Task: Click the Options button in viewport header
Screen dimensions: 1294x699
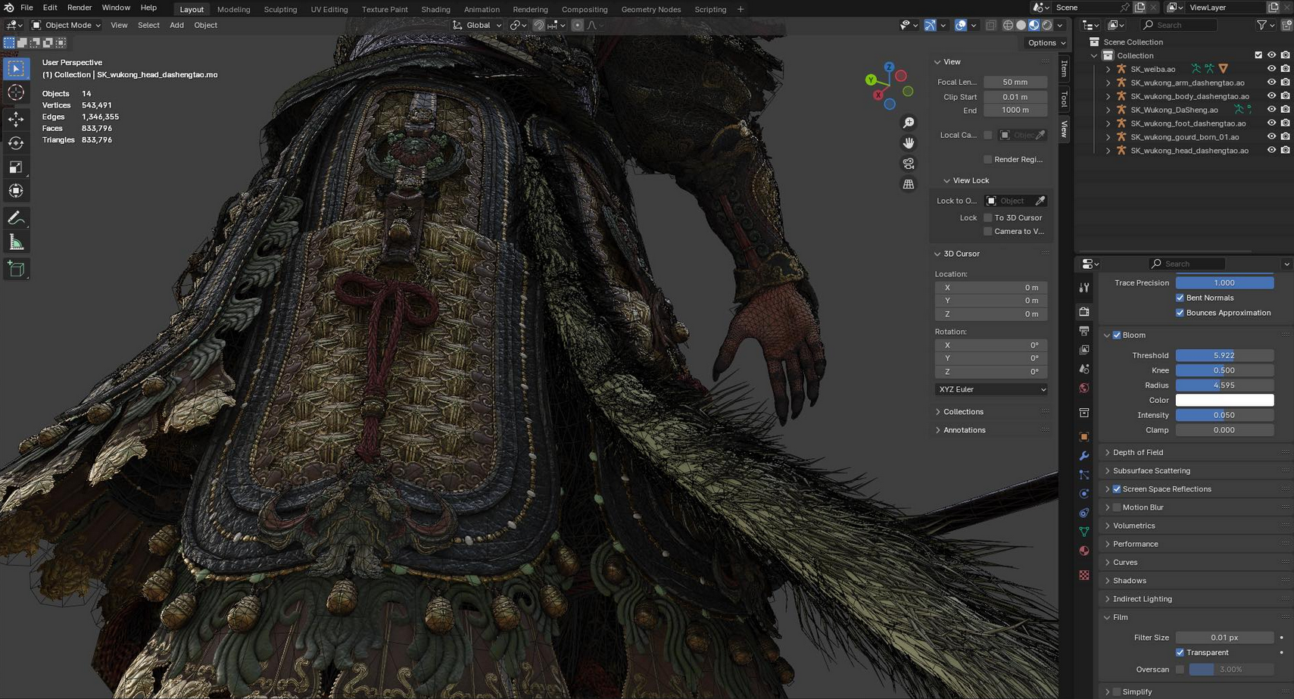Action: [1046, 43]
